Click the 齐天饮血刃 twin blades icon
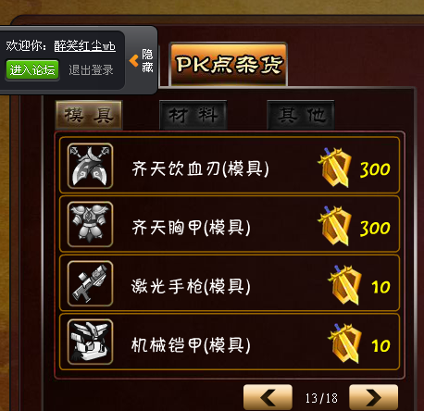424x411 pixels. (x=90, y=166)
